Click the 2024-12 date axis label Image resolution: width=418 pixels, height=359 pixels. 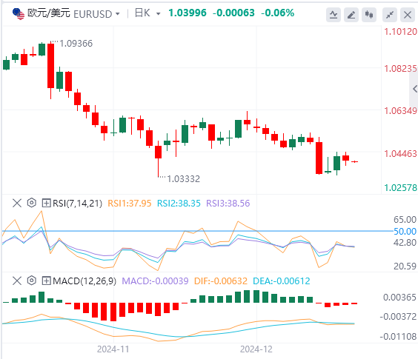click(256, 349)
